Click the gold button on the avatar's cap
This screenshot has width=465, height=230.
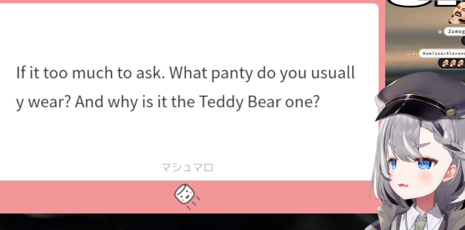pyautogui.click(x=450, y=112)
